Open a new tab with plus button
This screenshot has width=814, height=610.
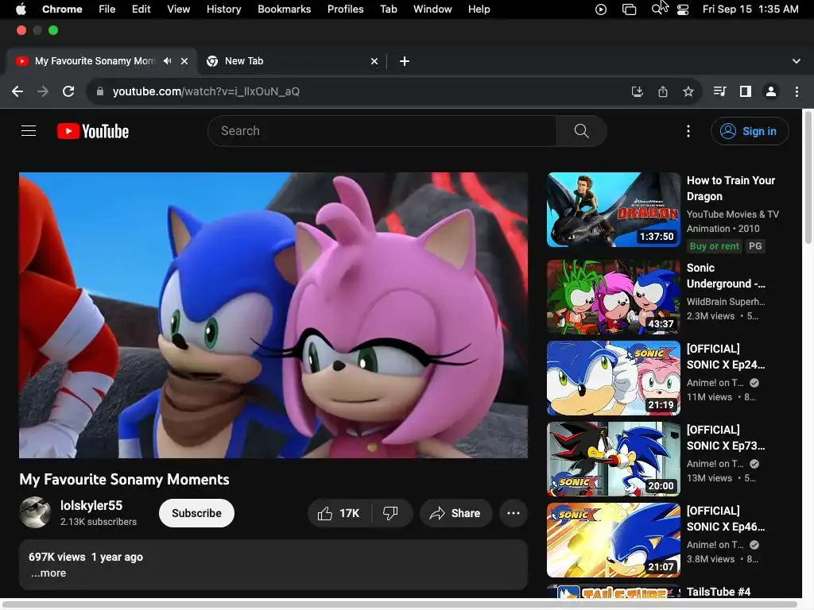pyautogui.click(x=405, y=61)
